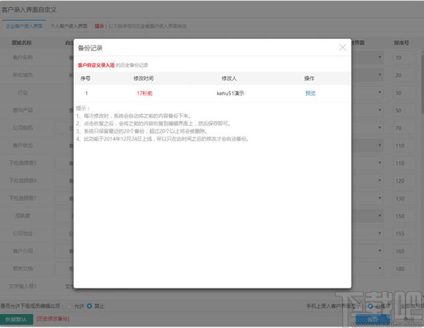424x328 pixels.
Task: Click the 序号 column header
Action: (85, 79)
